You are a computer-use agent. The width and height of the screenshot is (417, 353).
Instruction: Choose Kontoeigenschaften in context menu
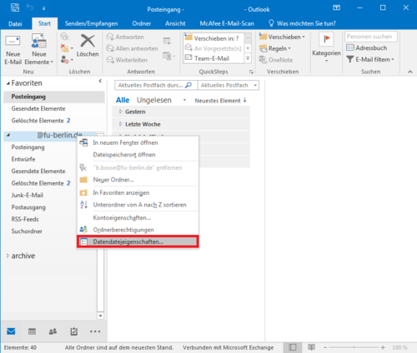[138, 218]
